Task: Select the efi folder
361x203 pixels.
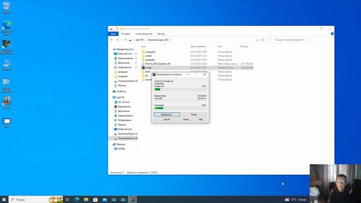Action: (147, 76)
